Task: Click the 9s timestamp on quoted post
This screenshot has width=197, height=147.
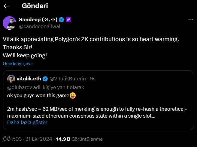Action: pos(93,79)
